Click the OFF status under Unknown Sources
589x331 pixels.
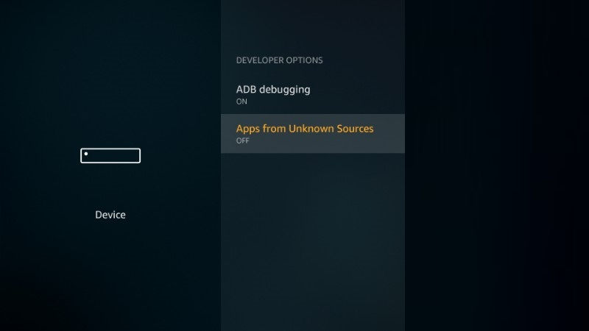tap(243, 140)
